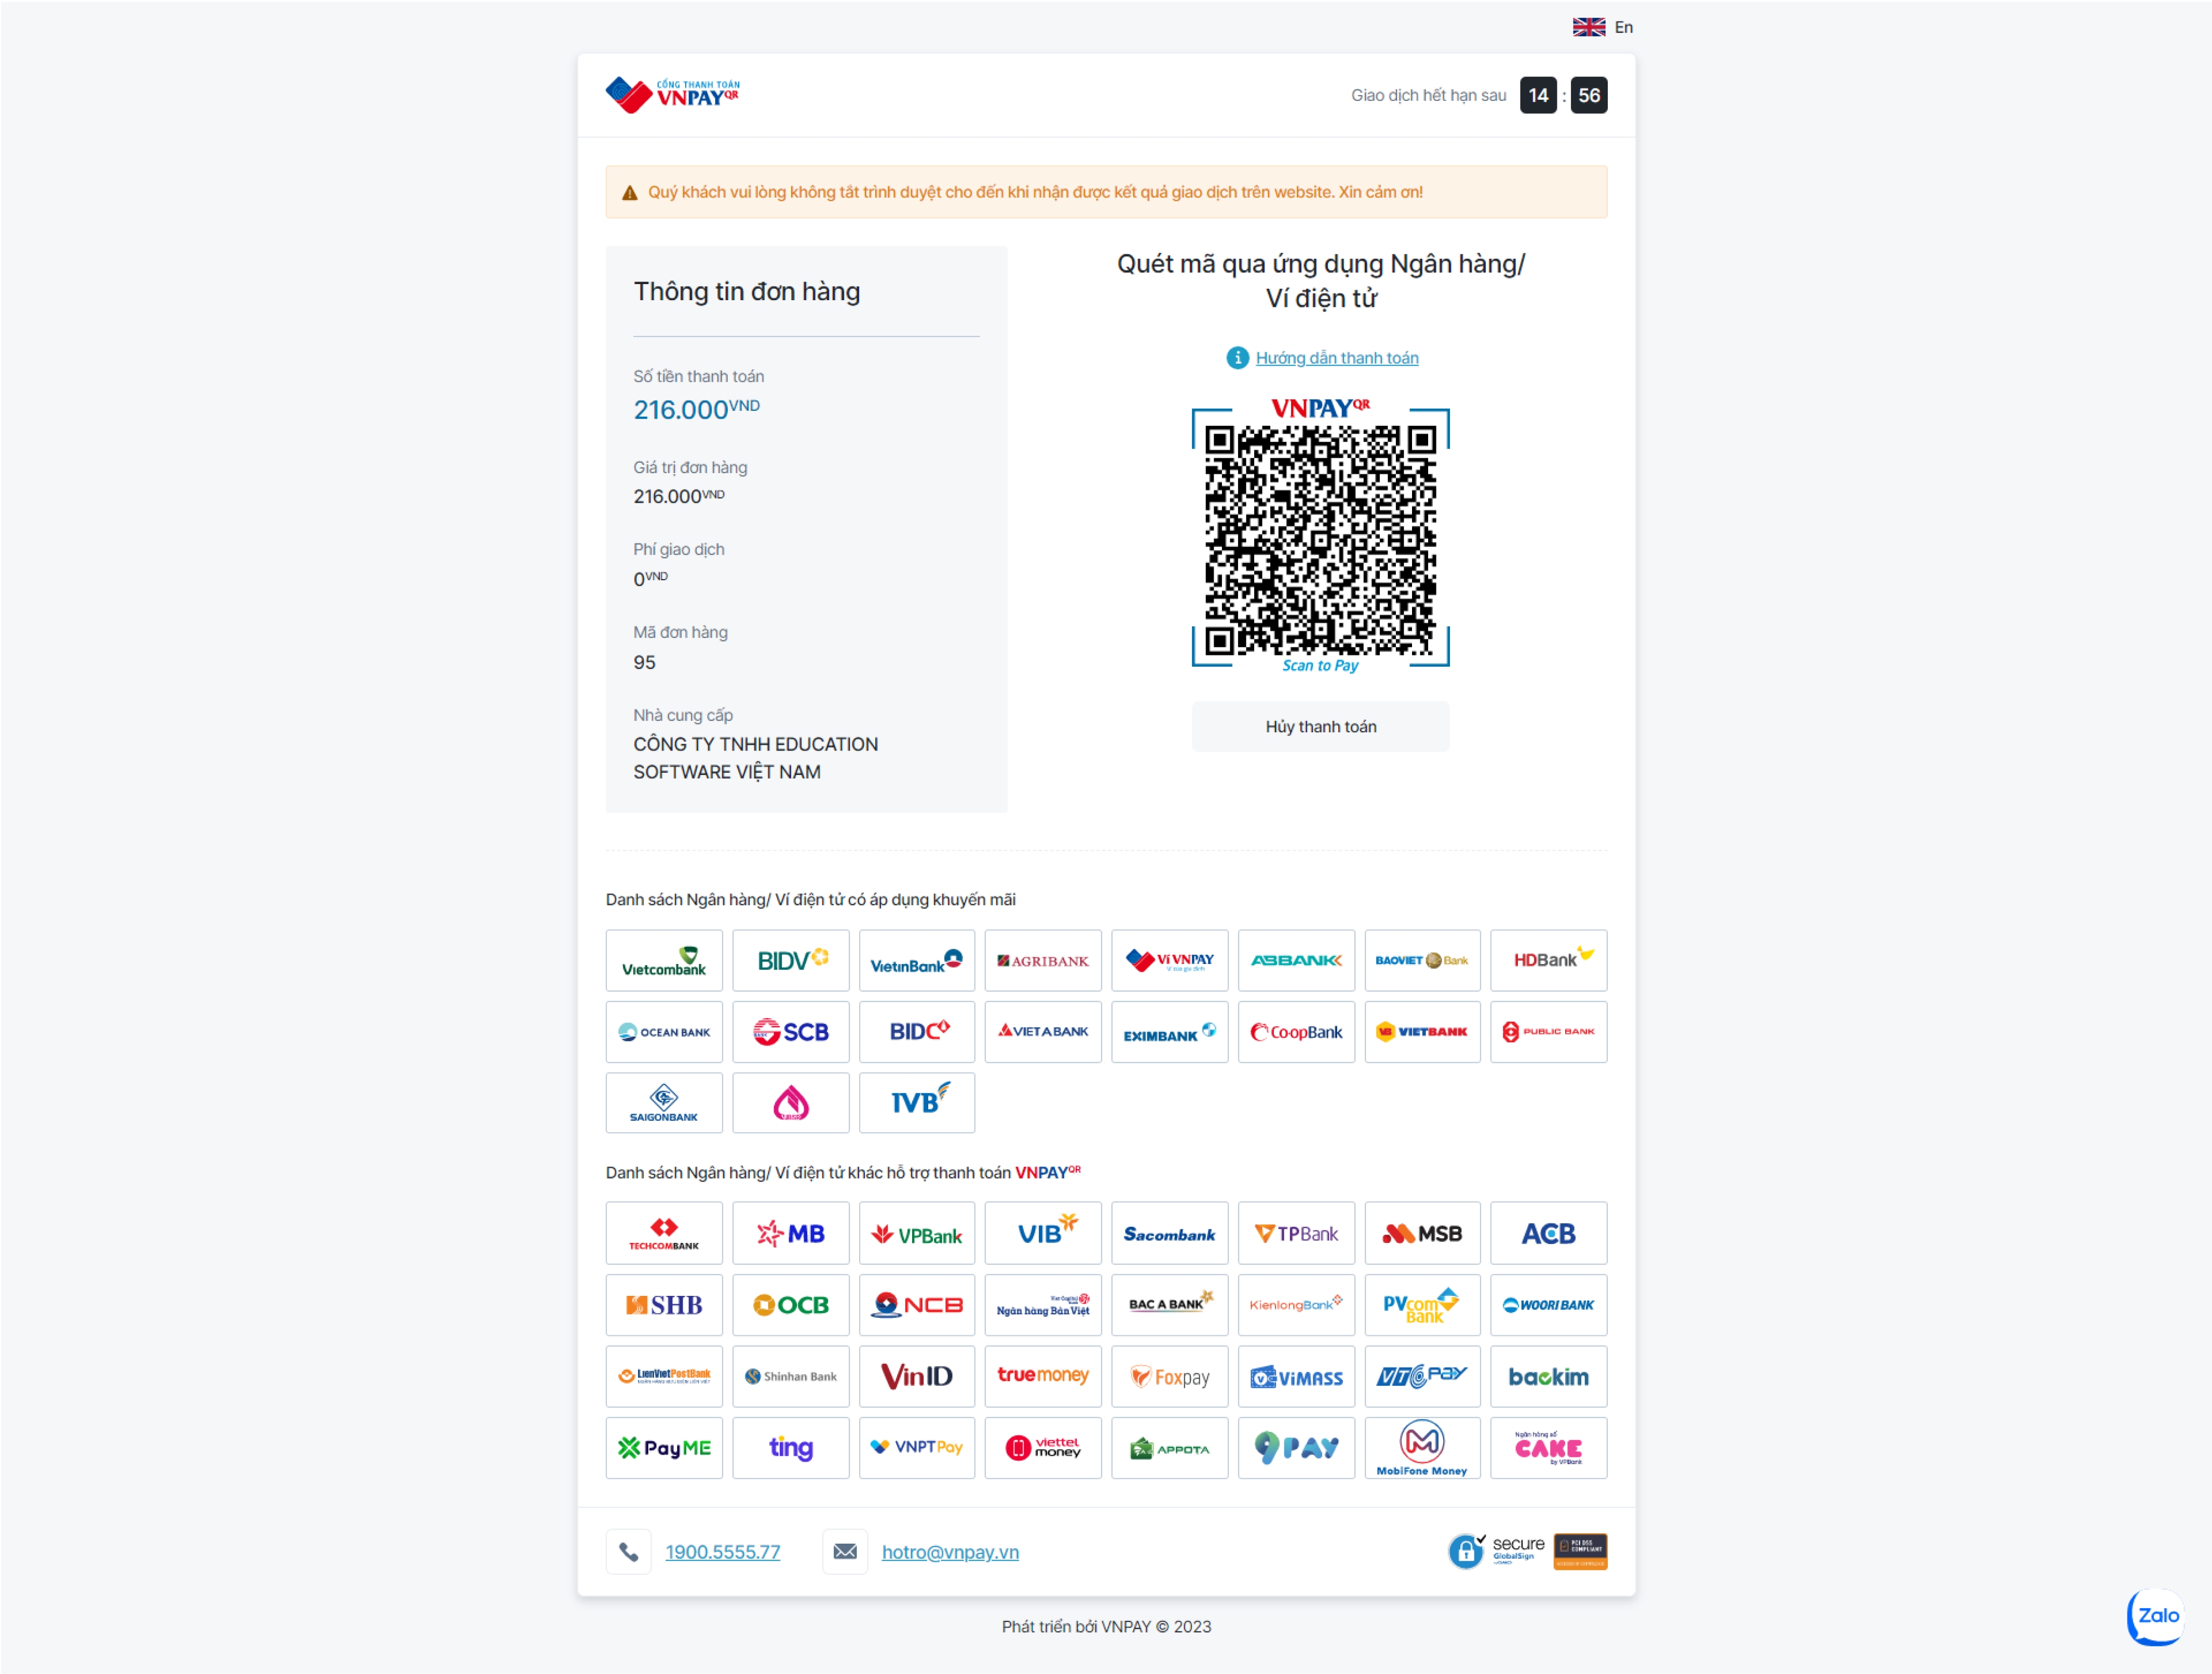Select the Agribank logo tile
The image size is (2212, 1674).
[x=1043, y=960]
